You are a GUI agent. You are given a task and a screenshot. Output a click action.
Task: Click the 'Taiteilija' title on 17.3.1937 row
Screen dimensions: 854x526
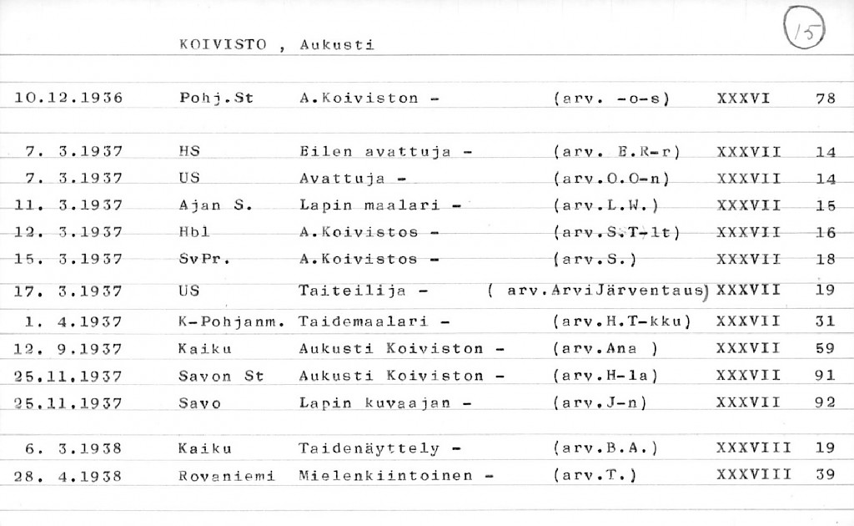(352, 291)
